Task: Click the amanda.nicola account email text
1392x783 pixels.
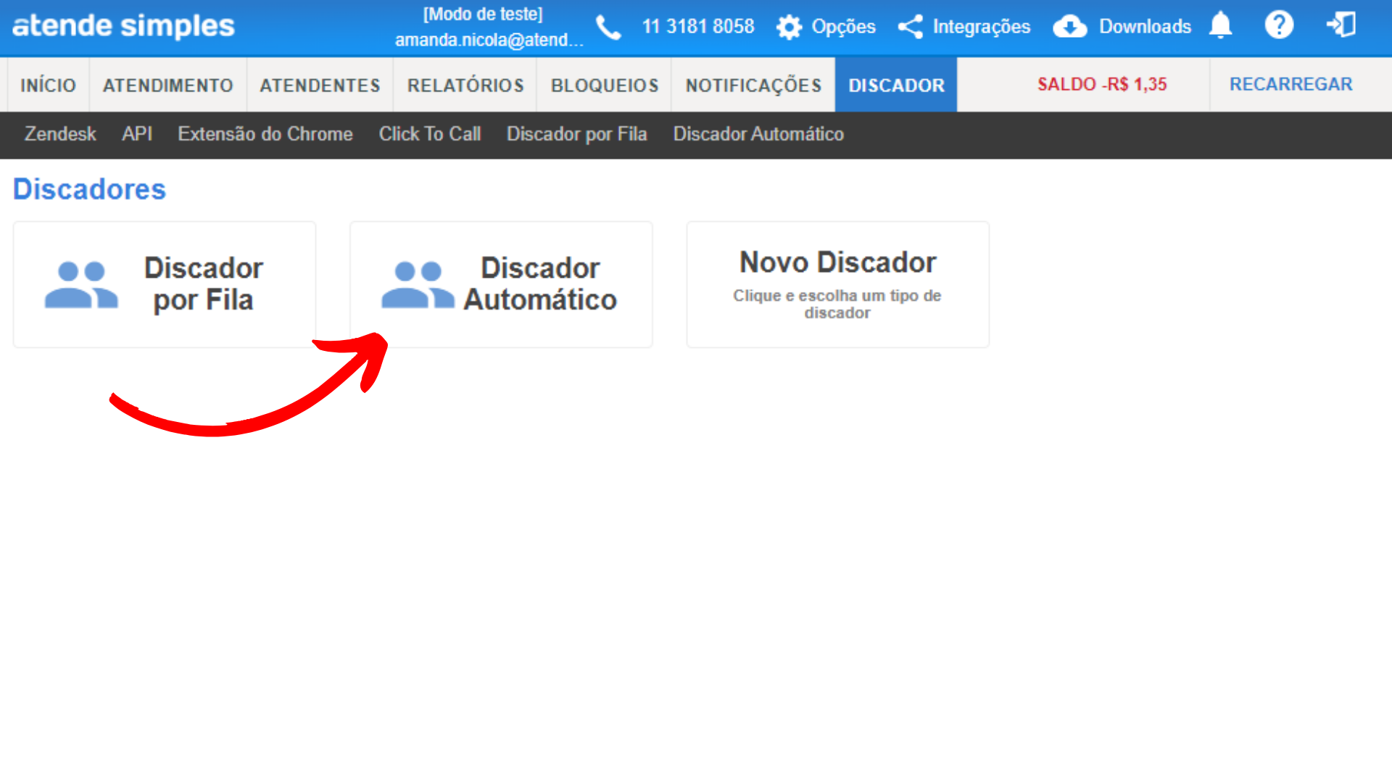Action: [489, 40]
